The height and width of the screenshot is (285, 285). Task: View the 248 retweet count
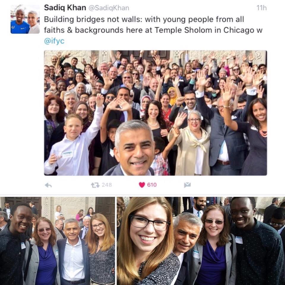click(107, 185)
